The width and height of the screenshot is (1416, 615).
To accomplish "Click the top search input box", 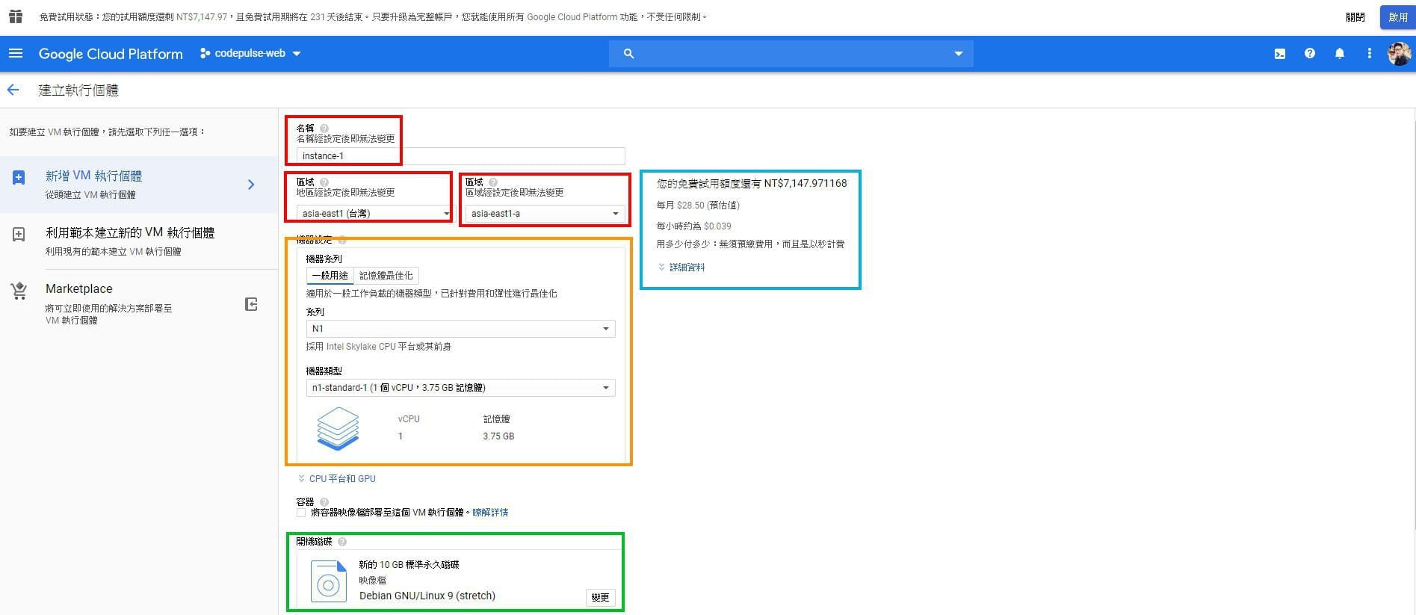I will pyautogui.click(x=791, y=54).
